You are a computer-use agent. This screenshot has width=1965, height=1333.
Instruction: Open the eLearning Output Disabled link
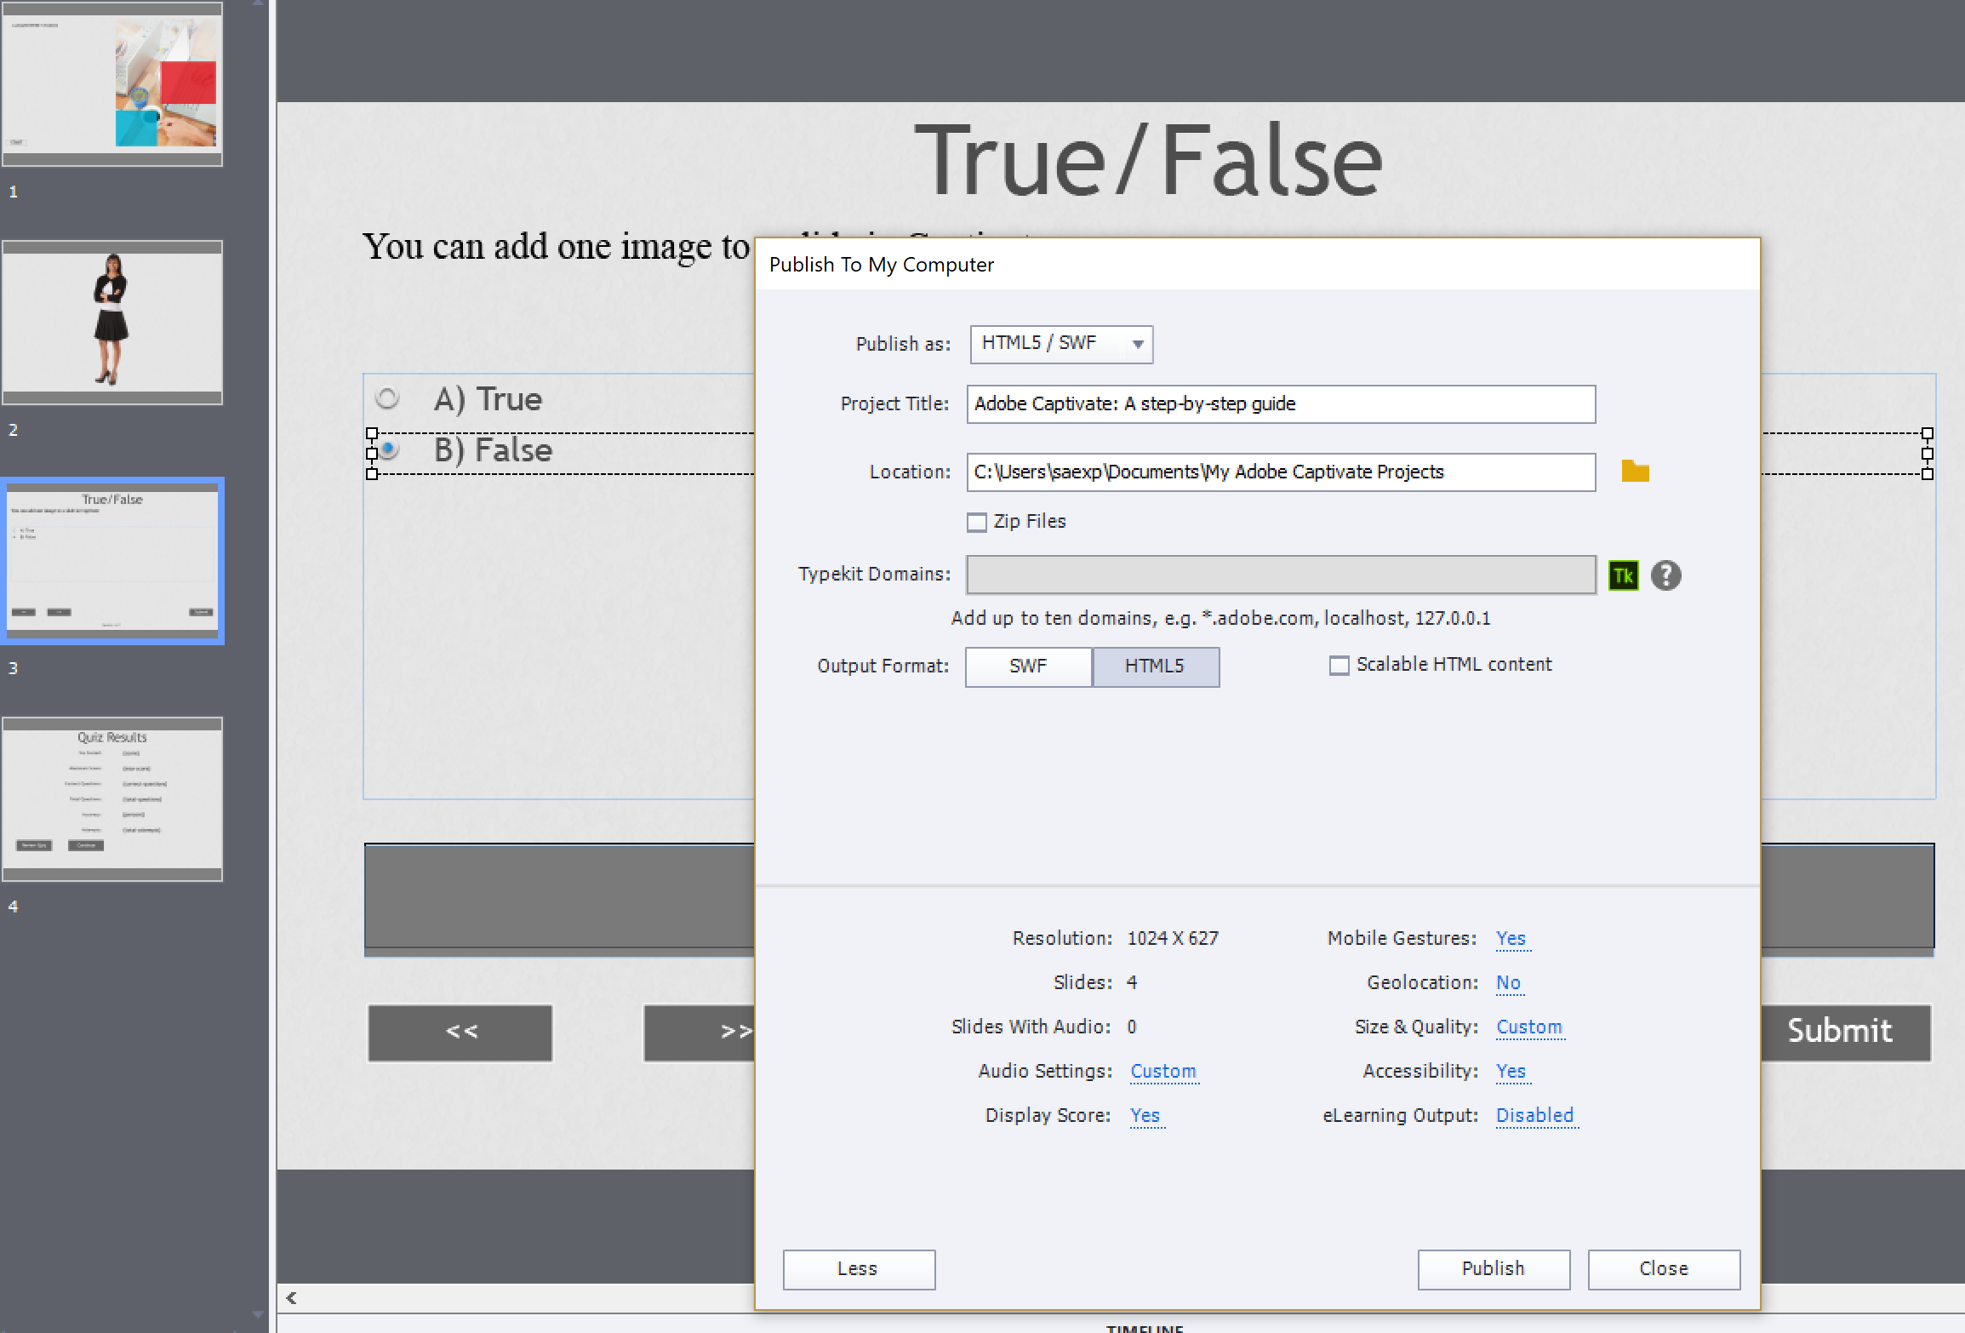pos(1535,1116)
